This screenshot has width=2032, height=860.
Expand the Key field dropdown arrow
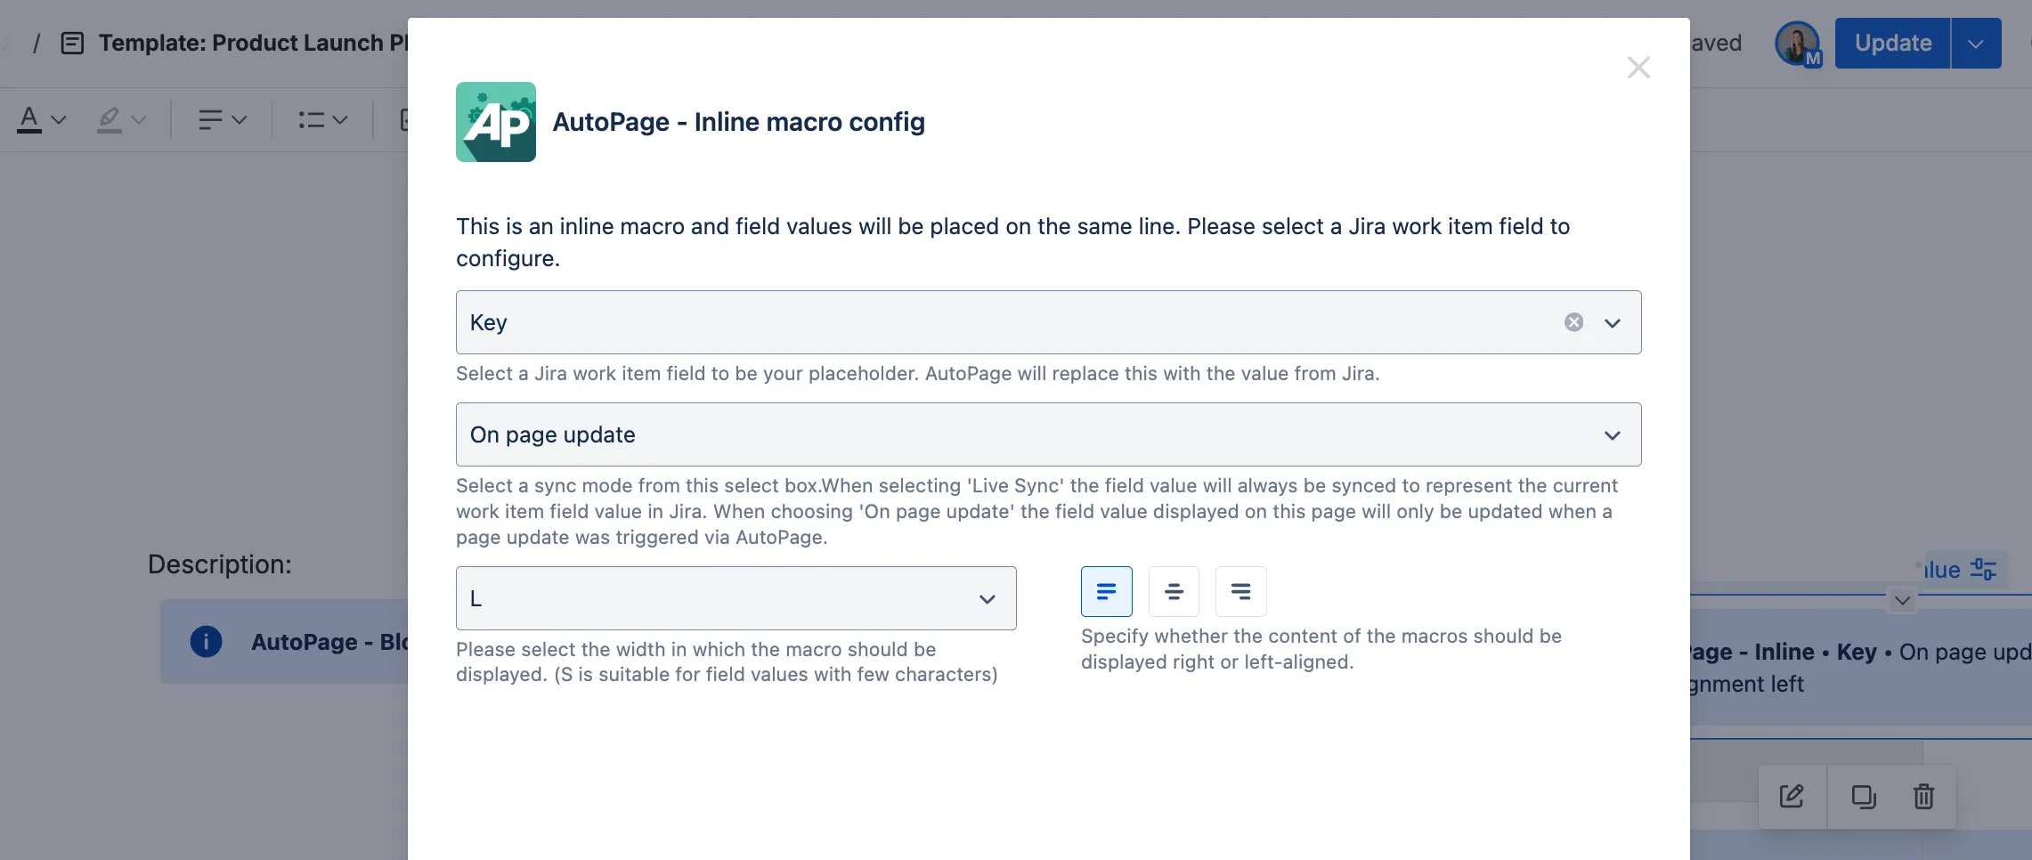click(1613, 322)
